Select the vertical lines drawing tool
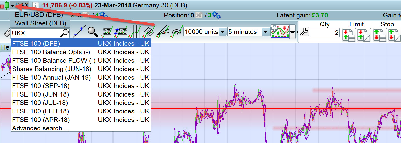 (135, 31)
